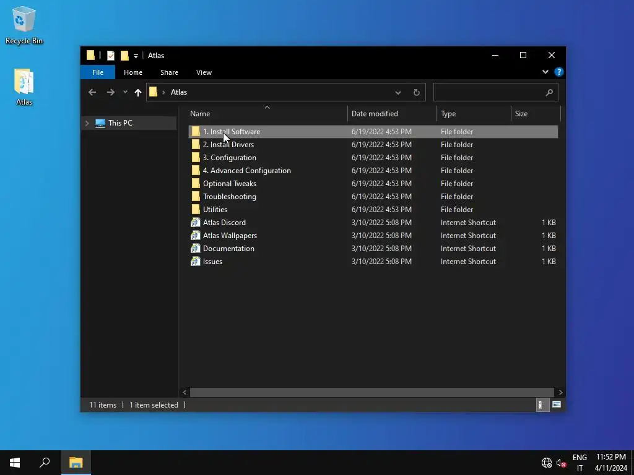The height and width of the screenshot is (475, 634).
Task: Click the muted volume tray icon
Action: coord(561,463)
